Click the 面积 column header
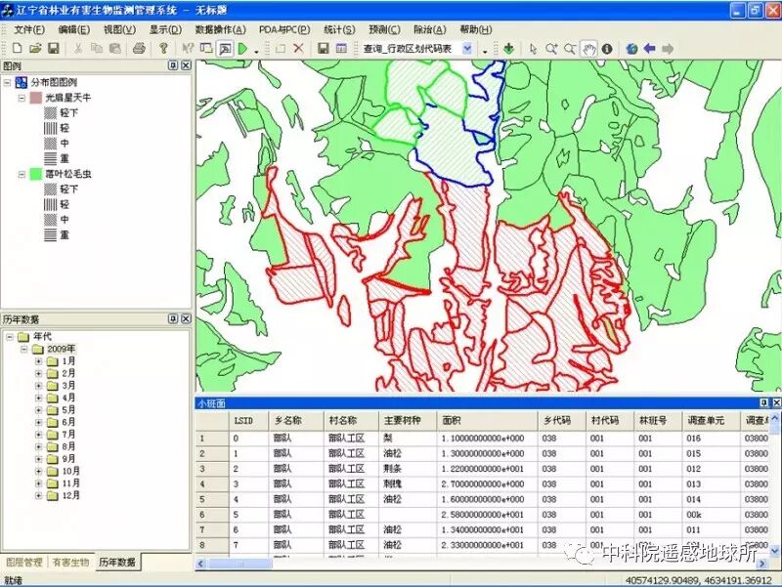The height and width of the screenshot is (587, 782). 487,420
